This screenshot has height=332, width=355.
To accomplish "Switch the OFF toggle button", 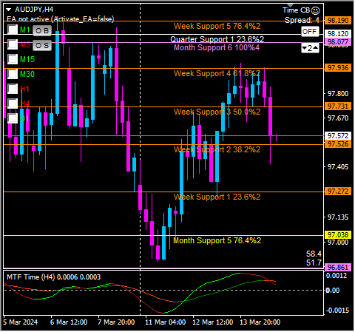I will [310, 32].
